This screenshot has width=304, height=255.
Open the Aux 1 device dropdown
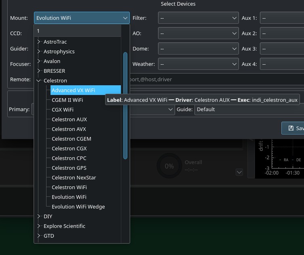click(282, 18)
